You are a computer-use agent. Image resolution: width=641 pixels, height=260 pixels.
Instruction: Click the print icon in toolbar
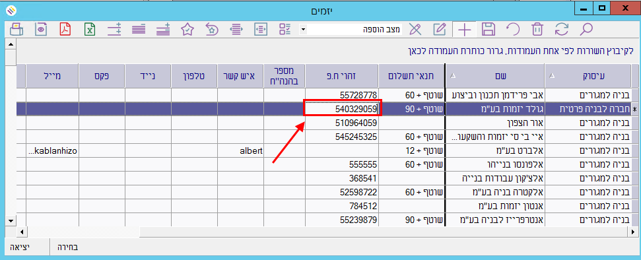click(x=16, y=30)
